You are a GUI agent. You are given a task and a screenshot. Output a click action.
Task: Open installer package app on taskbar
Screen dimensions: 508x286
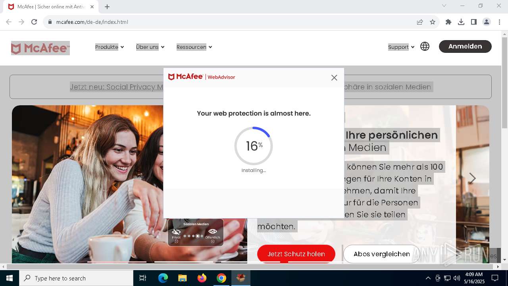point(241,278)
